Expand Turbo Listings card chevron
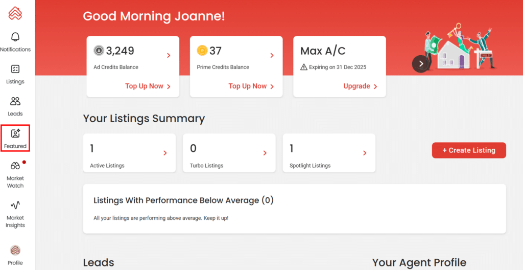The width and height of the screenshot is (523, 270). [x=265, y=153]
